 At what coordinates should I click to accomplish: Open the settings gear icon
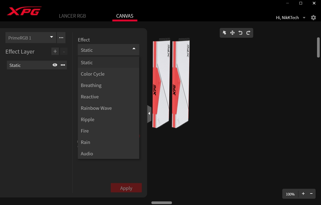313,18
